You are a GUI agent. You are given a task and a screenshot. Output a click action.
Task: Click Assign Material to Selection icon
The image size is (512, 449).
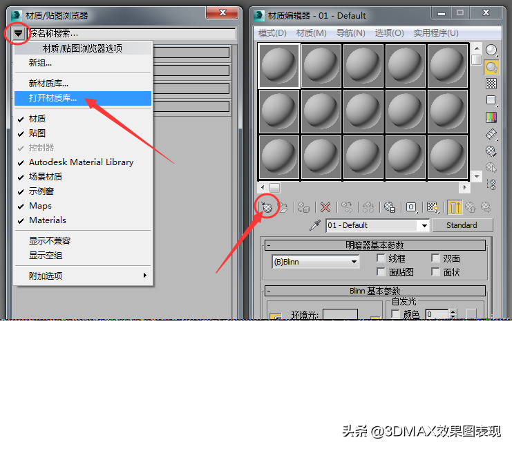[304, 207]
